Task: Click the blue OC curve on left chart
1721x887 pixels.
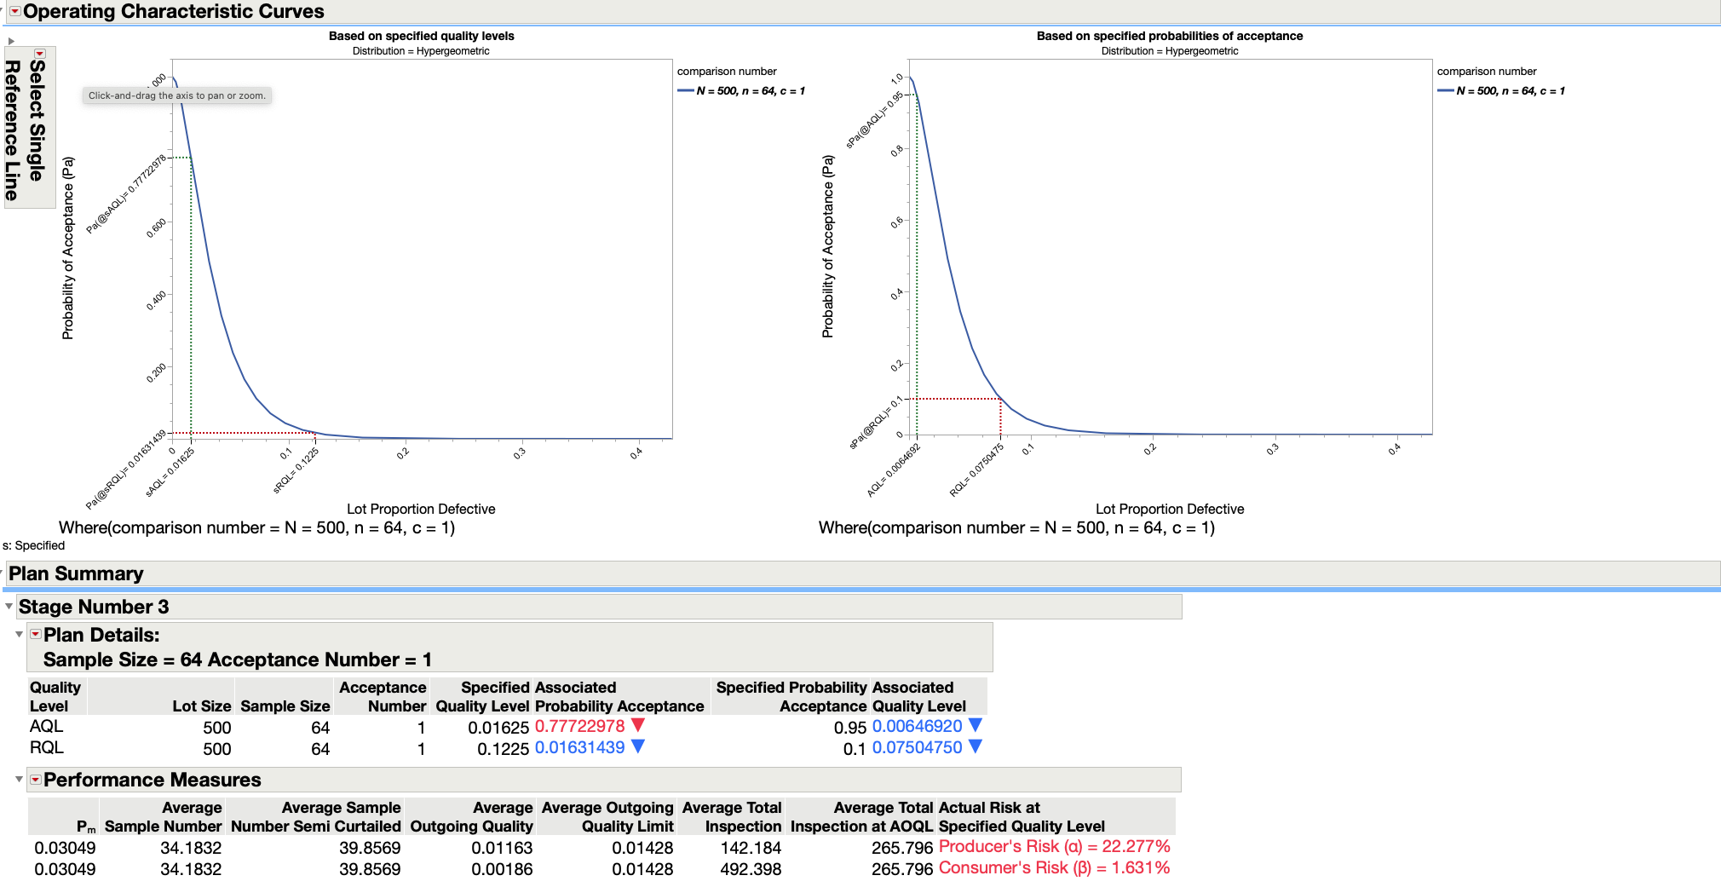Action: (211, 239)
